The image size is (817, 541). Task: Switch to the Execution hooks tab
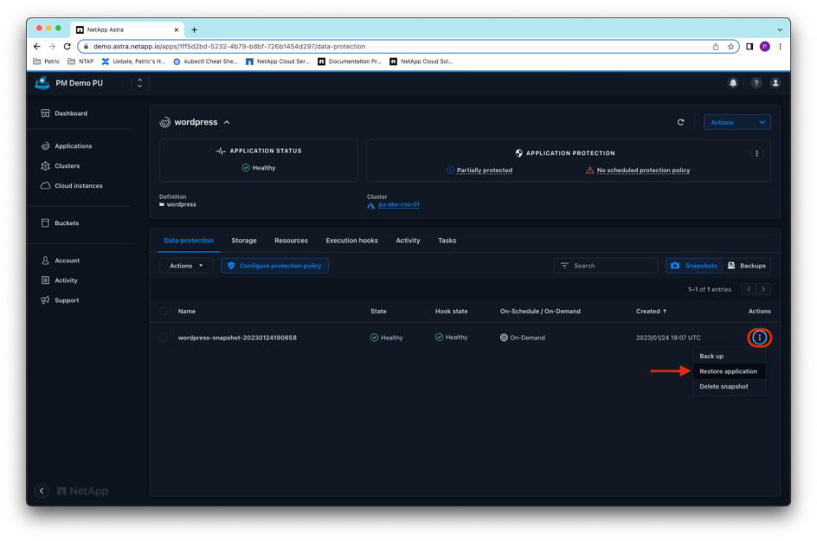point(351,241)
